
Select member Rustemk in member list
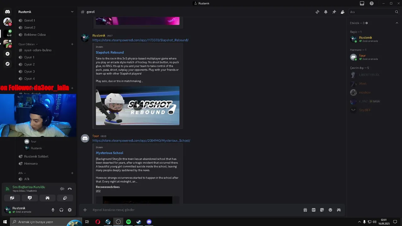click(x=374, y=39)
